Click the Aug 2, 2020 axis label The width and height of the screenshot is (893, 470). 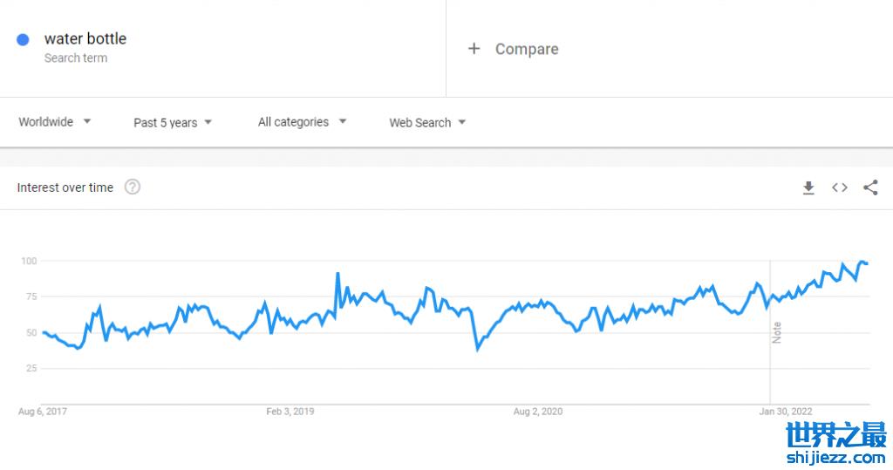click(x=538, y=412)
